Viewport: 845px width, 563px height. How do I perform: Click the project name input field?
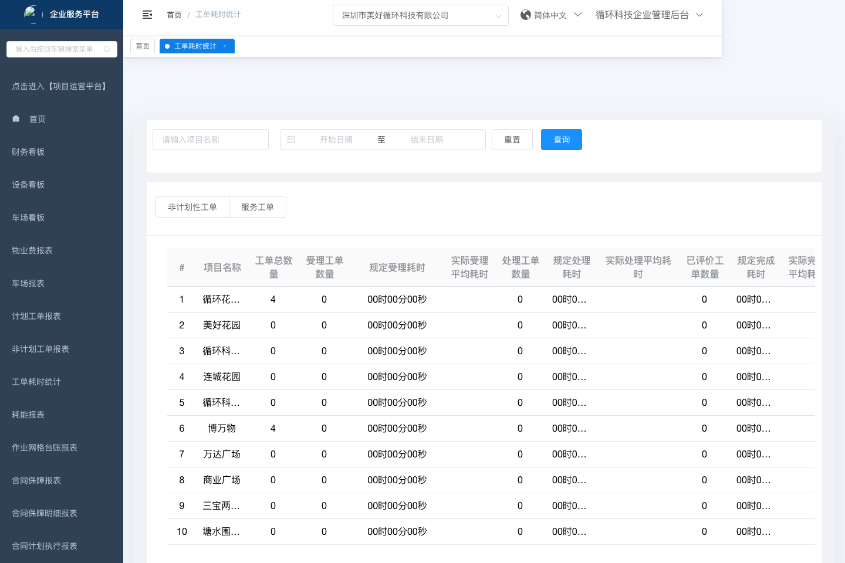click(211, 140)
